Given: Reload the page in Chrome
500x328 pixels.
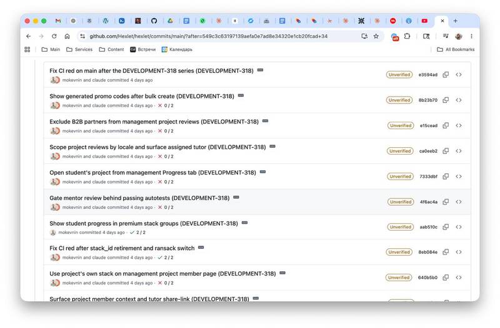Looking at the screenshot, I should 54,36.
